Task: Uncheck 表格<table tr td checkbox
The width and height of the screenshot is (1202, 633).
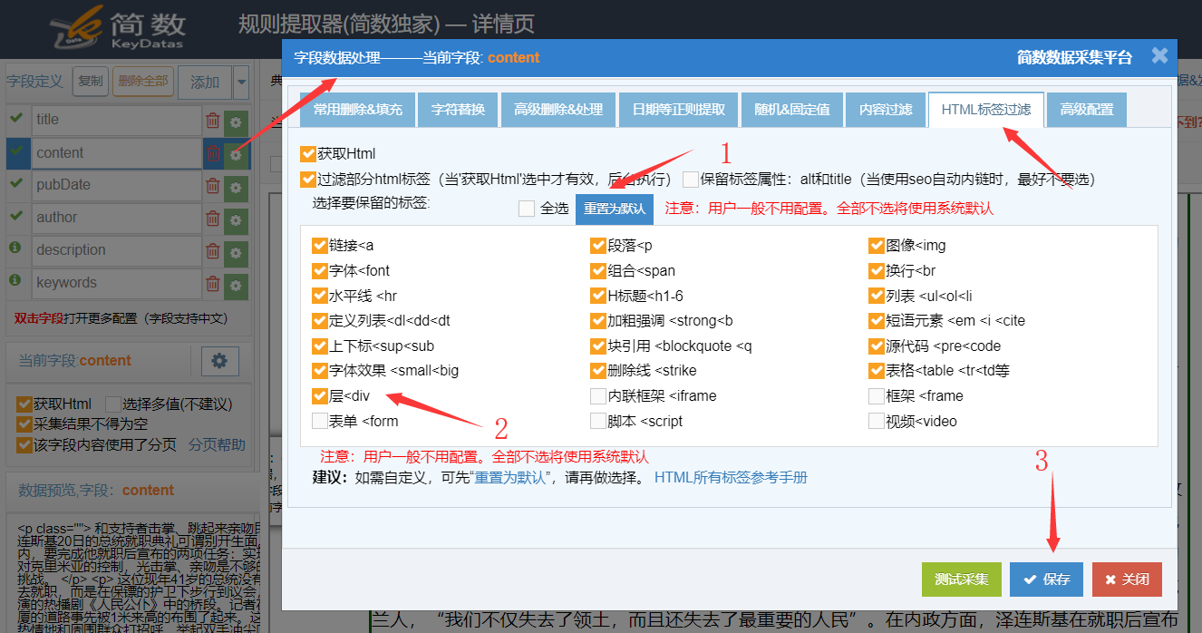Action: click(877, 371)
